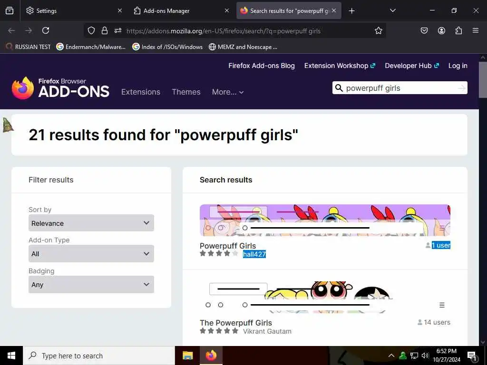Reload the current page

[x=46, y=30]
